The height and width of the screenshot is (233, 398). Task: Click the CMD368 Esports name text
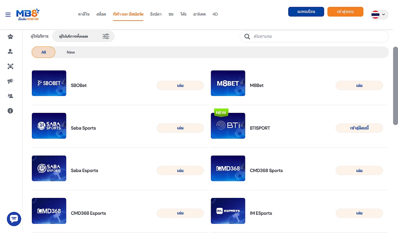point(89,213)
